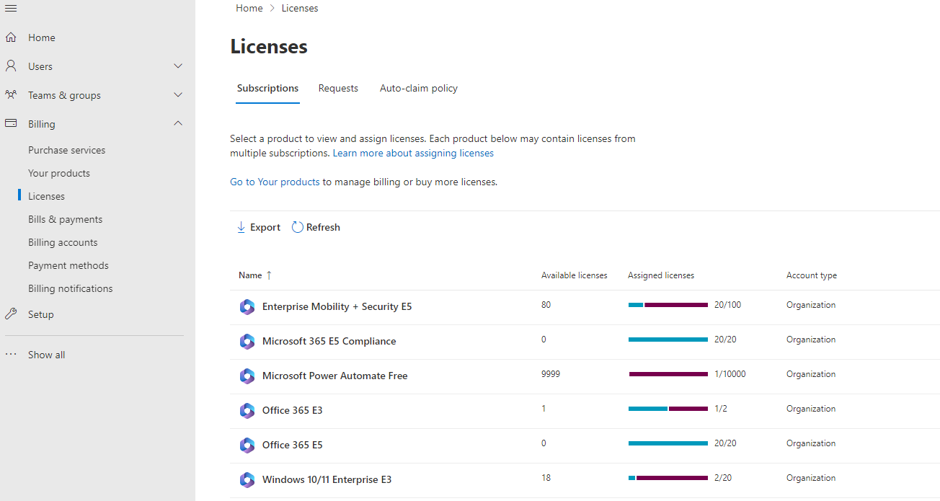
Task: Click the Office 365 E3 product icon
Action: [x=247, y=411]
